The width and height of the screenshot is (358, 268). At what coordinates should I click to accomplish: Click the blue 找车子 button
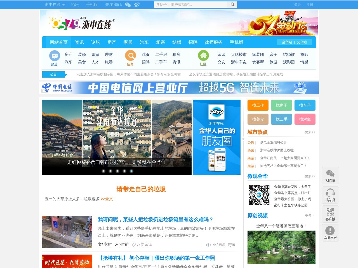(305, 105)
